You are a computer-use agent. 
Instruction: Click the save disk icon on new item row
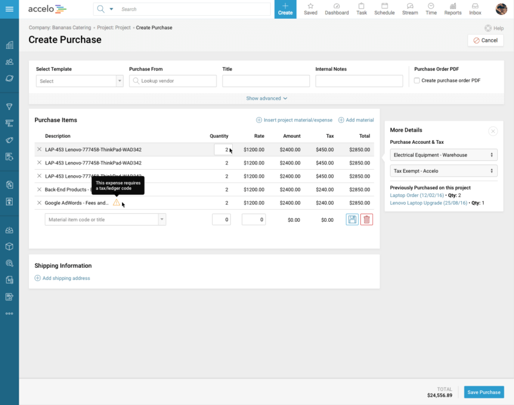click(x=352, y=219)
